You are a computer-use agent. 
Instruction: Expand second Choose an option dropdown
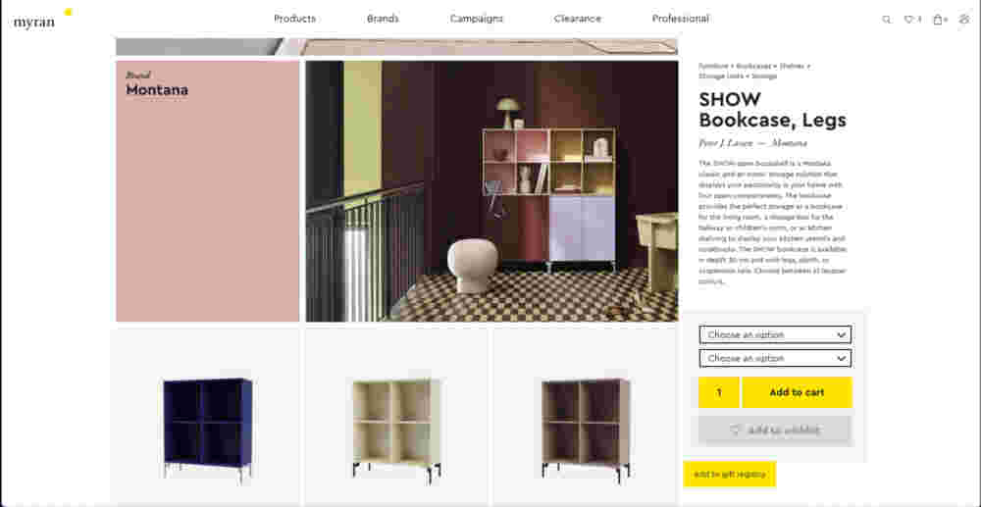(x=775, y=358)
